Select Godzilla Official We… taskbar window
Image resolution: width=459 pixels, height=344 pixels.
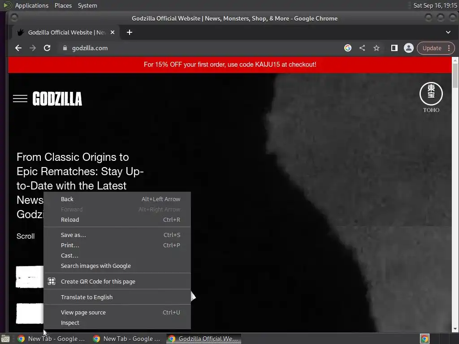[204, 339]
